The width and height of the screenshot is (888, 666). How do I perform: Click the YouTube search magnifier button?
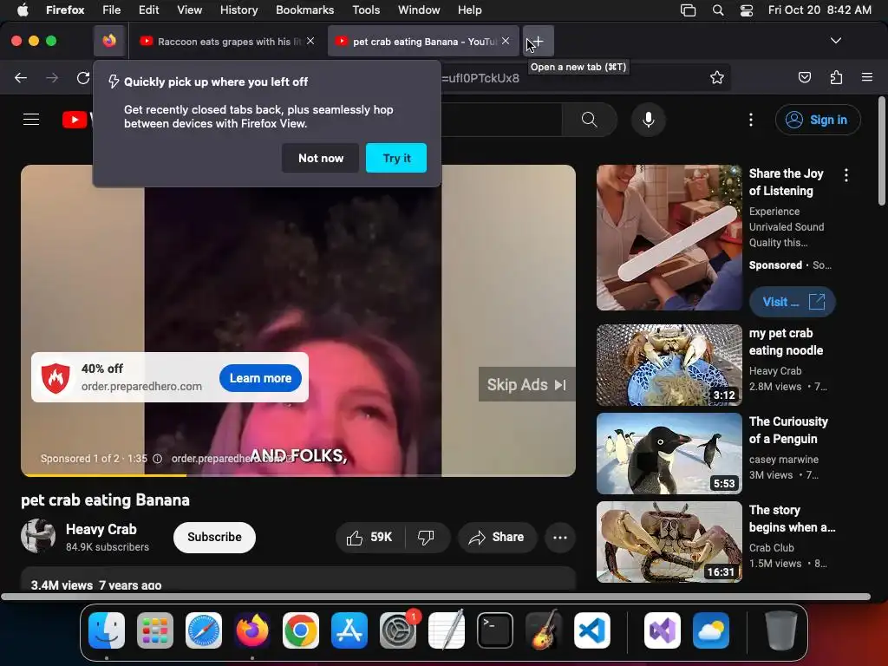click(x=589, y=120)
